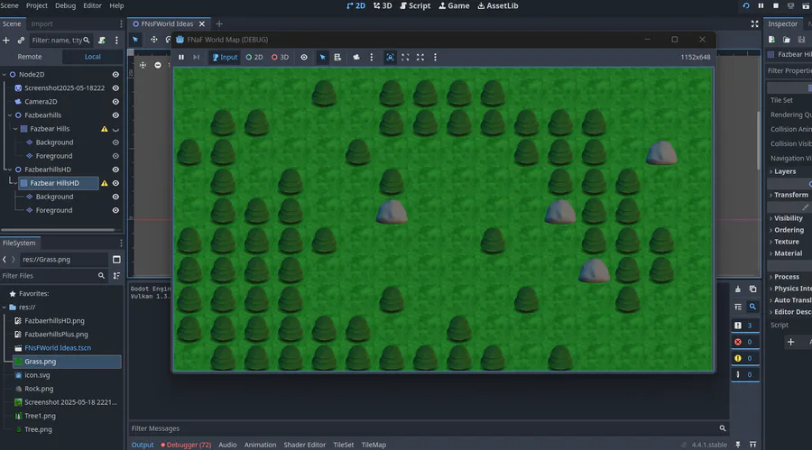Open the AssetLib workspace
Screen dimensions: 812x450
(x=498, y=5)
